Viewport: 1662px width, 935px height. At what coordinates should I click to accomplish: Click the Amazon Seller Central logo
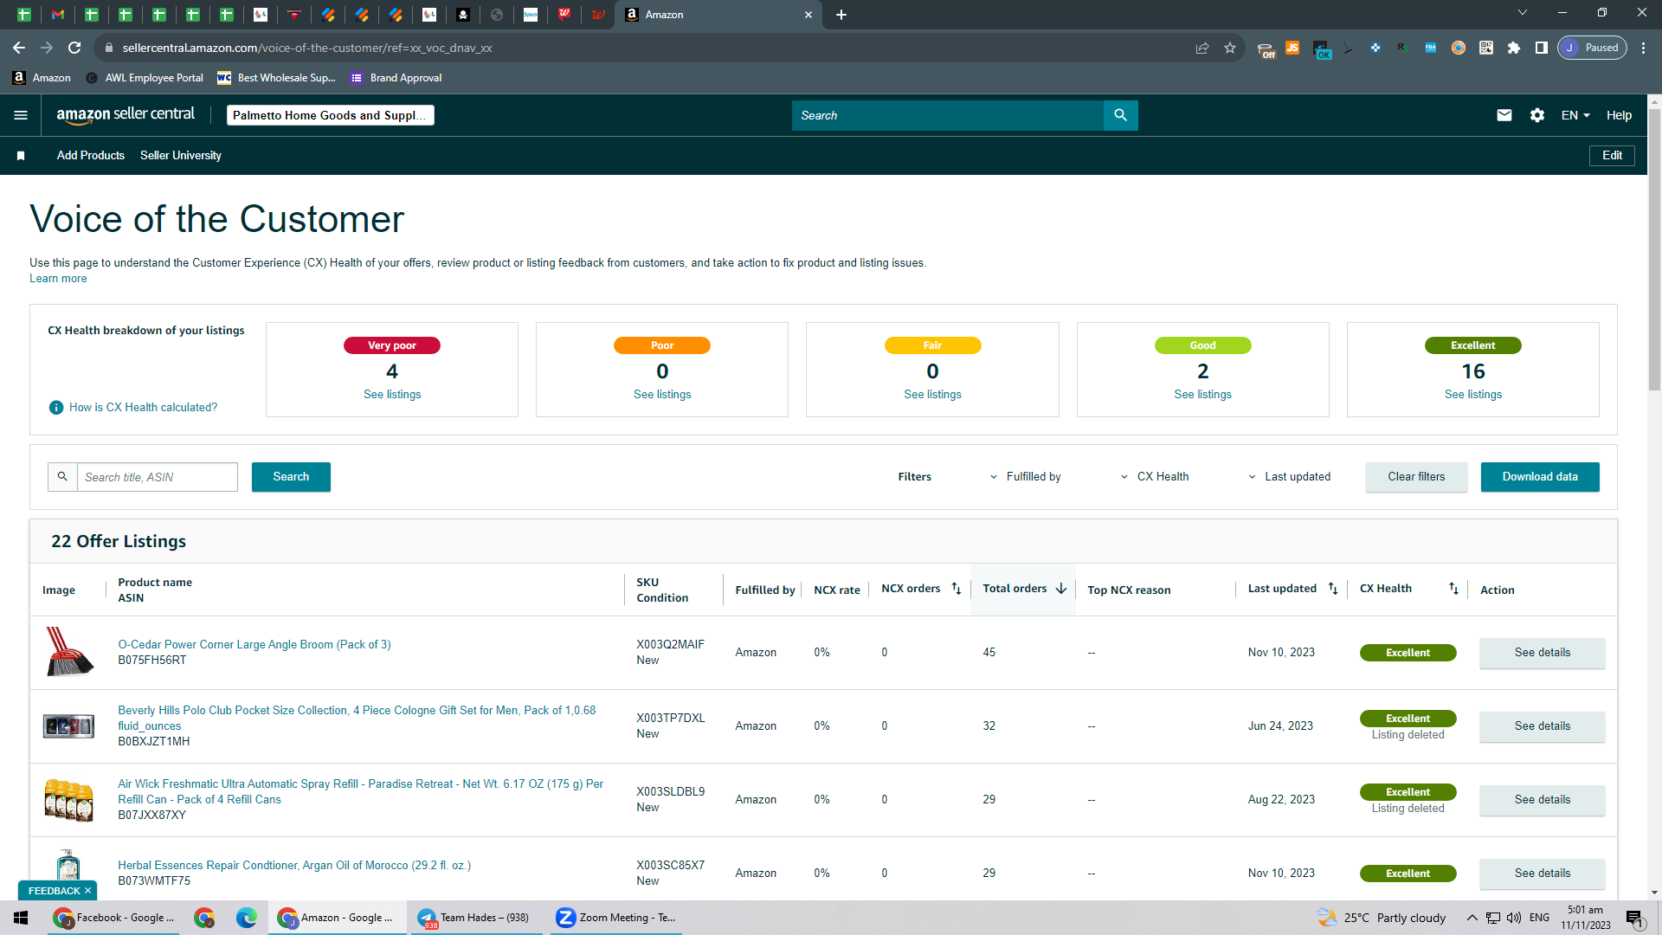coord(126,115)
